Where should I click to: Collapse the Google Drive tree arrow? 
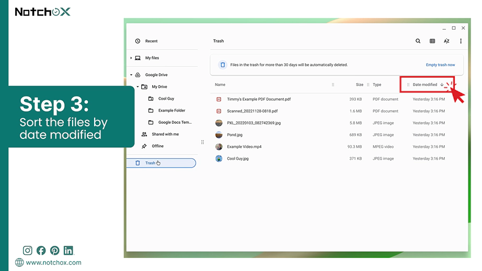tap(131, 75)
